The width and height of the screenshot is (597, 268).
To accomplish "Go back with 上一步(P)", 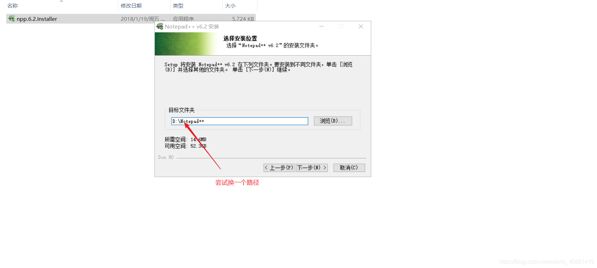I will click(x=279, y=168).
